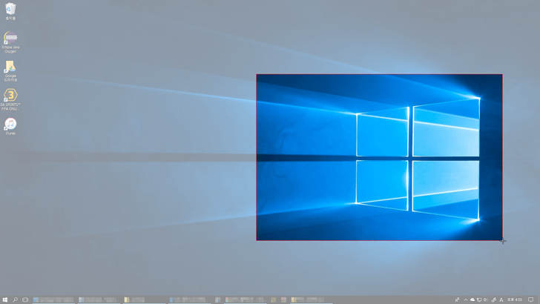
Task: Open taskbar search magnifier
Action: click(15, 300)
